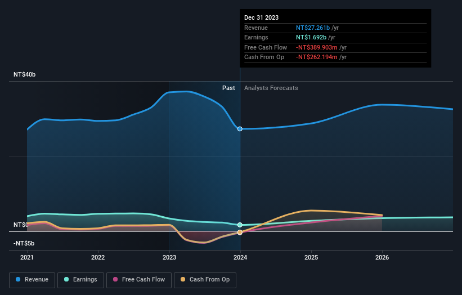Click the blue Revenue legend dot

point(18,279)
